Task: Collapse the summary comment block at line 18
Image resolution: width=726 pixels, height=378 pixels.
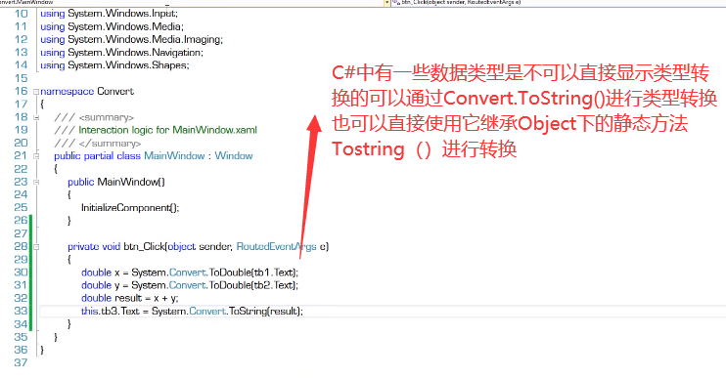Action: (x=36, y=117)
